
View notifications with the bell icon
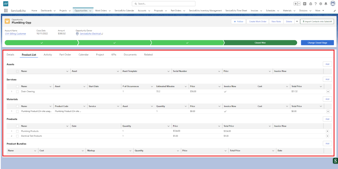coord(326,4)
